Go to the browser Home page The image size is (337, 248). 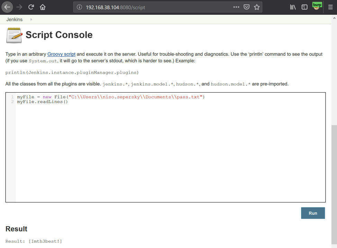pos(43,7)
